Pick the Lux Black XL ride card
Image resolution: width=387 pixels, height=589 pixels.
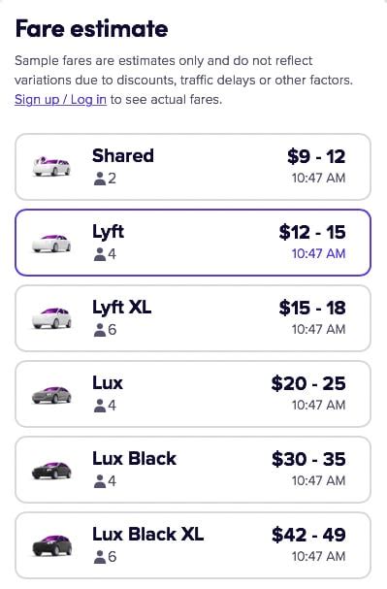tap(193, 545)
